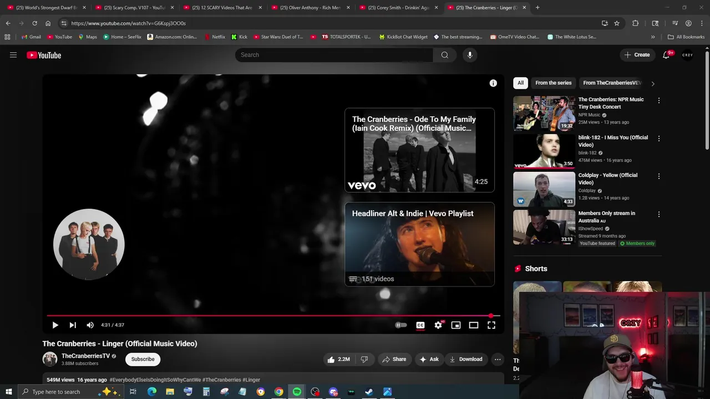Open menu for NPR Tiny Desk video

click(x=658, y=100)
